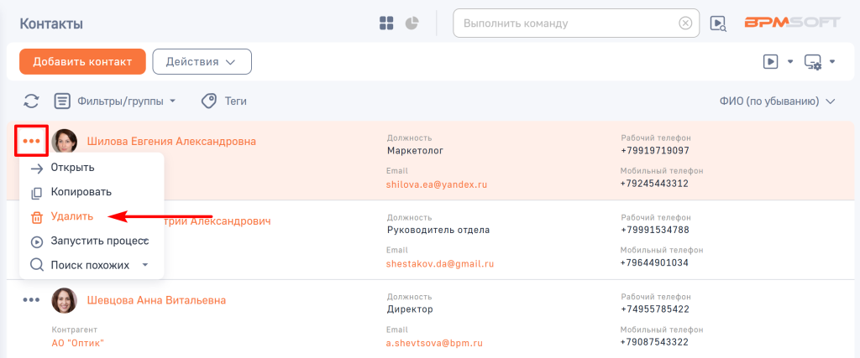
Task: Open row menu for Шевцова Анна Витальевна
Action: click(31, 299)
